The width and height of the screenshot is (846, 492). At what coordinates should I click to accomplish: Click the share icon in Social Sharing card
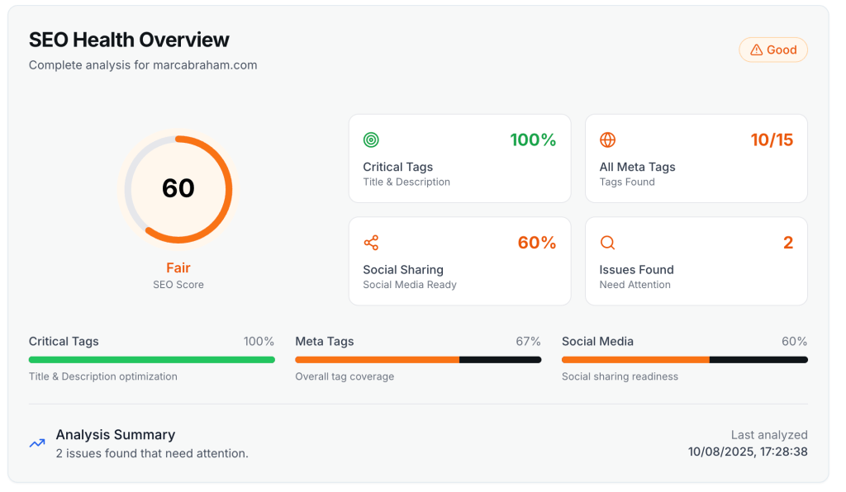click(x=372, y=243)
